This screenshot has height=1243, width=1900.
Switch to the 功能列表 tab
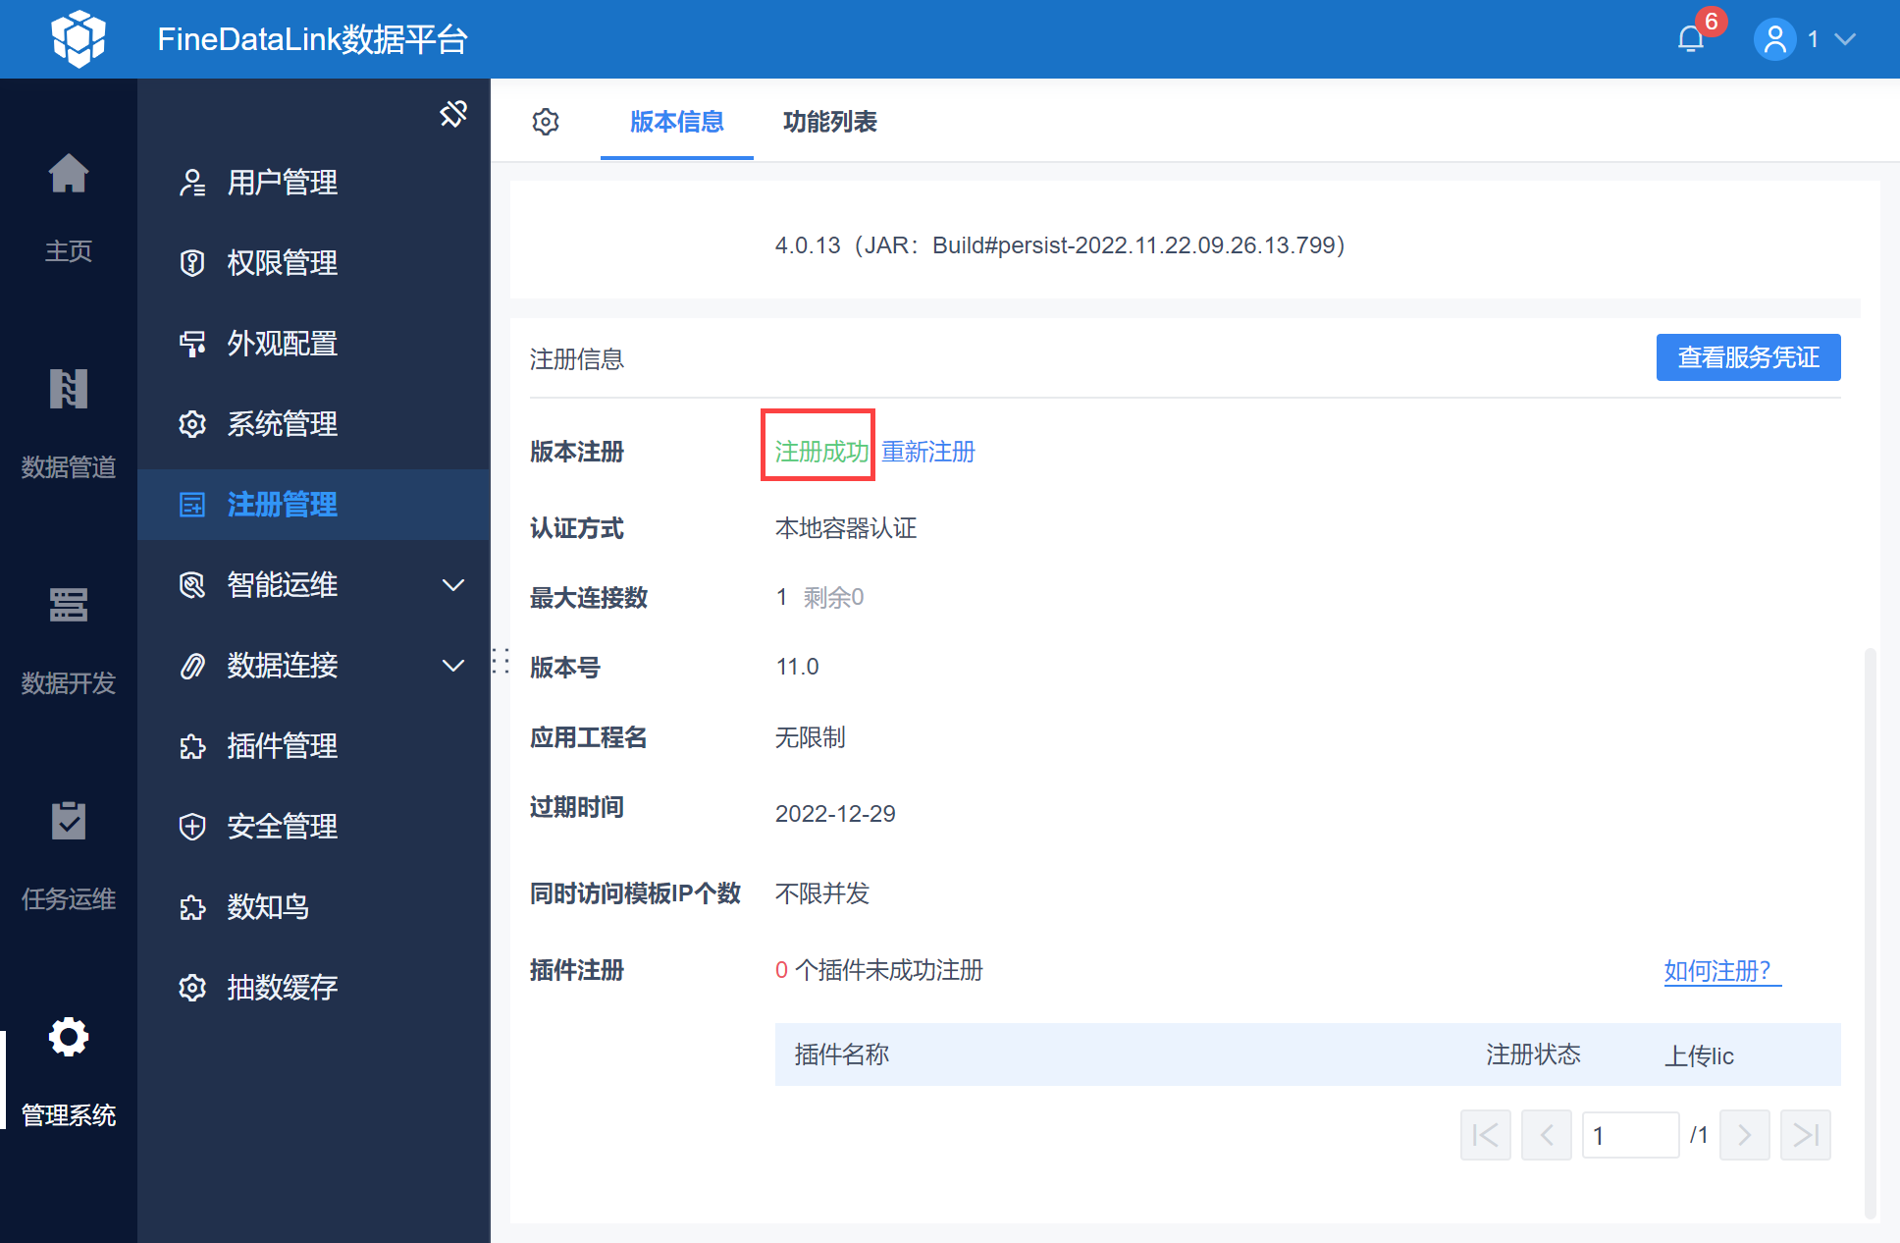[x=829, y=122]
